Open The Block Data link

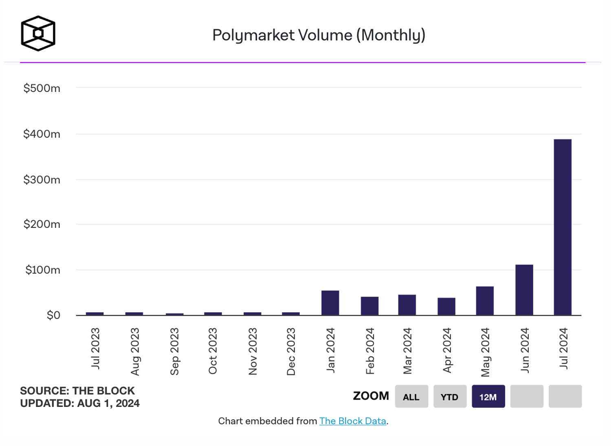click(x=353, y=421)
